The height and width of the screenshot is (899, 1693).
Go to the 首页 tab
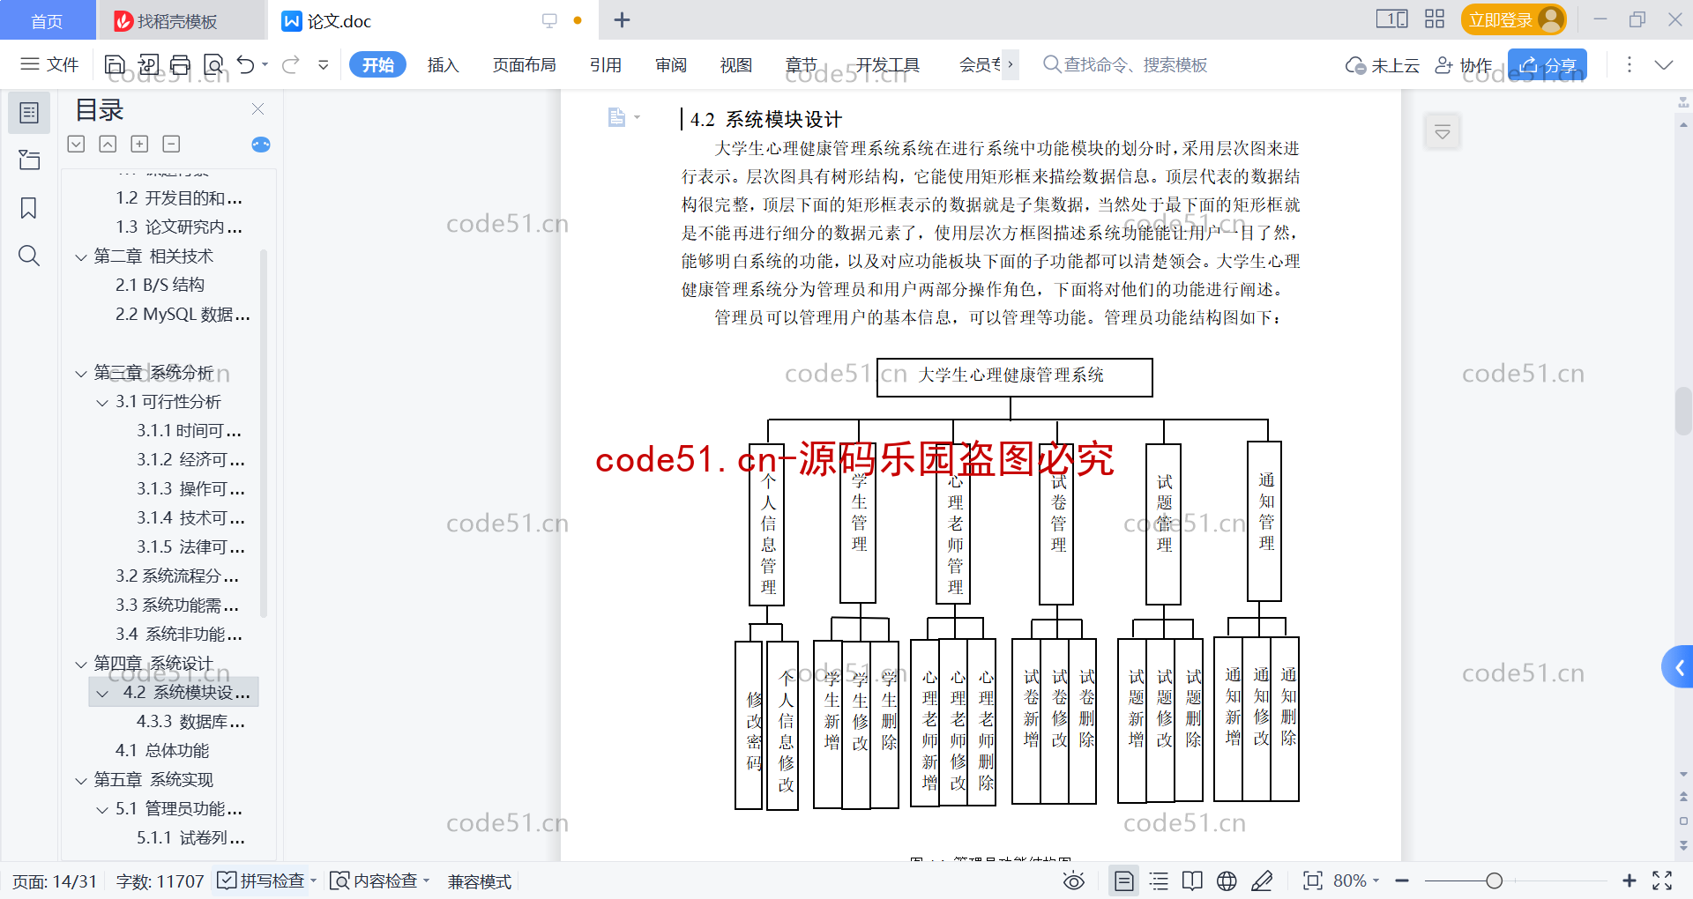click(48, 20)
